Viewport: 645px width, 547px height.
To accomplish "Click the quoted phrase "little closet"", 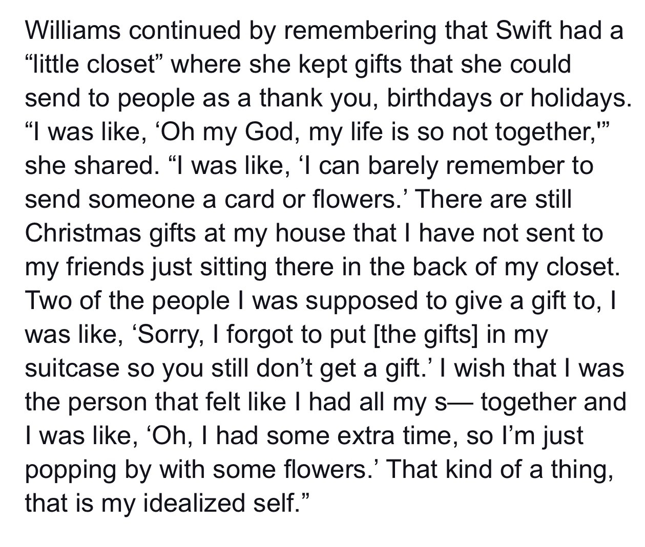I will tap(98, 64).
